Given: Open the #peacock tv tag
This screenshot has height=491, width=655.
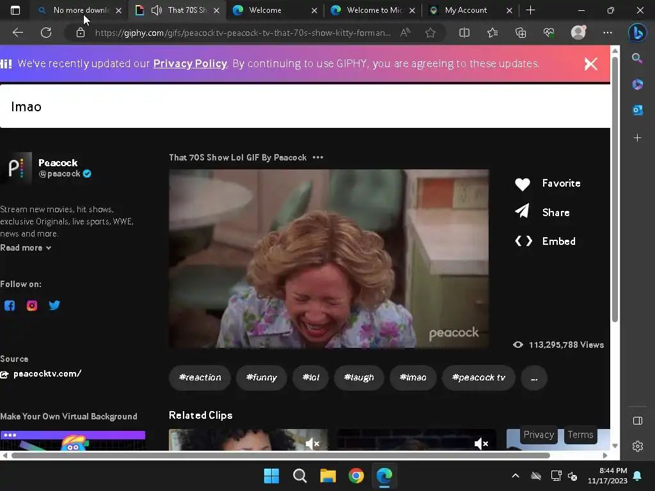Looking at the screenshot, I should coord(478,378).
